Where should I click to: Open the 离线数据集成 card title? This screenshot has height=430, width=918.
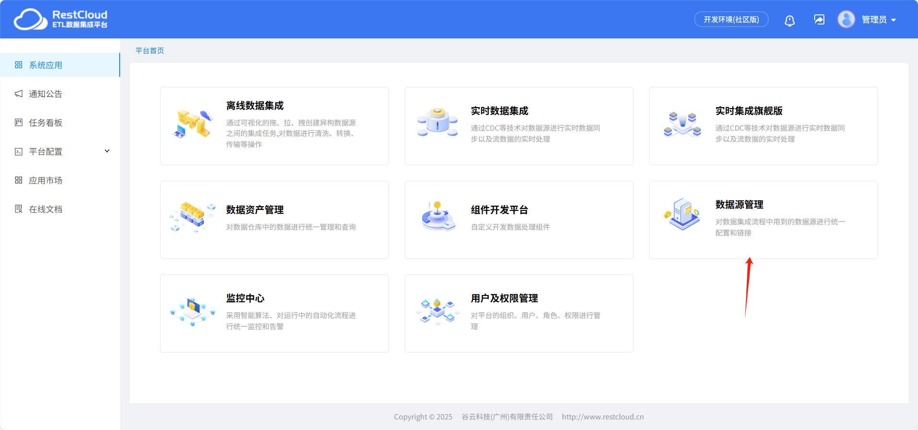(255, 106)
